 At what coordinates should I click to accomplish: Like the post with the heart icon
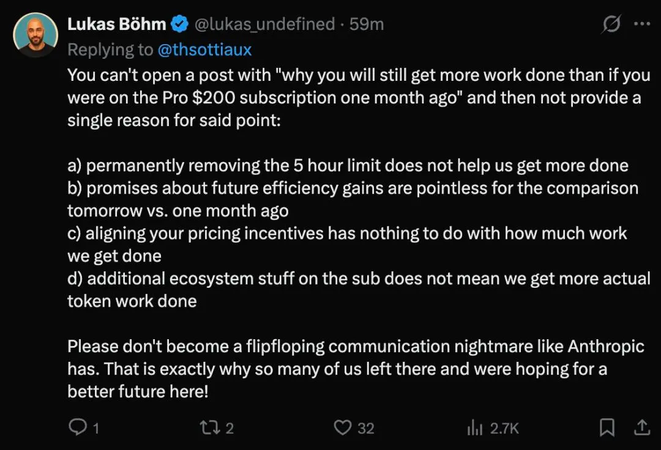342,427
